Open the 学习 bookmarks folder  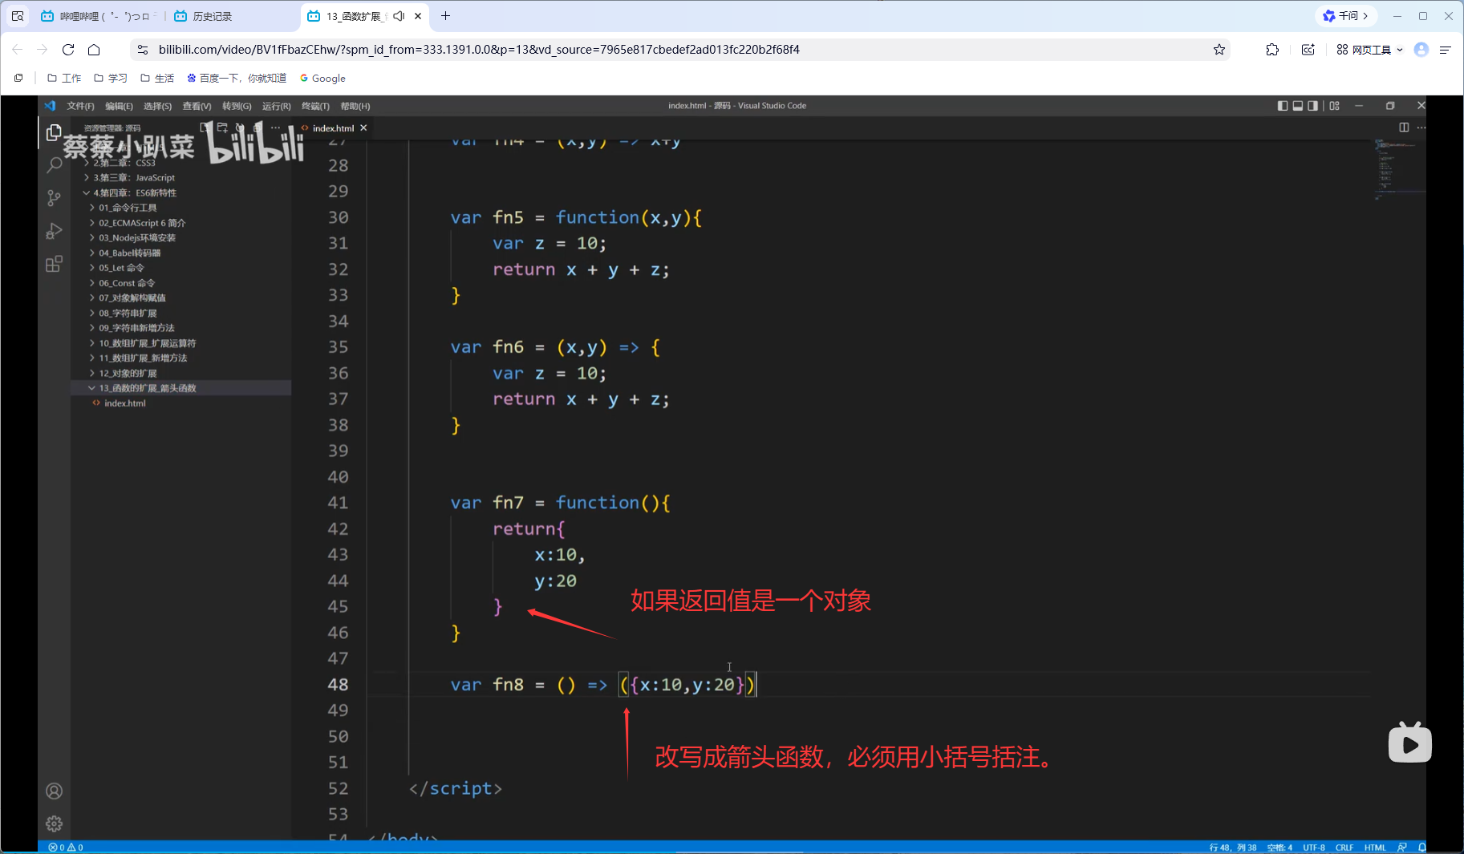[111, 78]
